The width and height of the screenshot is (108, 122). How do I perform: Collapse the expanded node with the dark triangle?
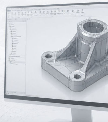[x=12, y=37]
